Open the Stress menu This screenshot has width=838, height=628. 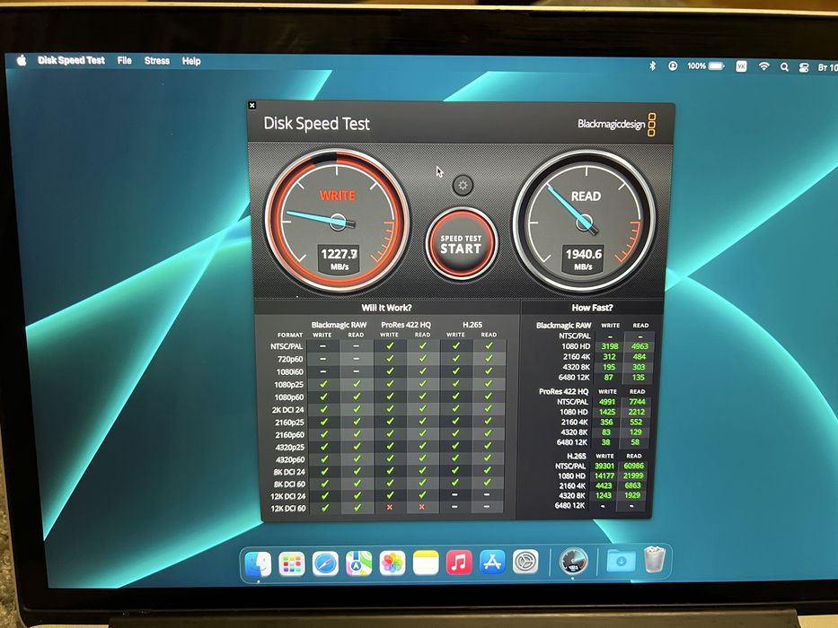coord(156,61)
